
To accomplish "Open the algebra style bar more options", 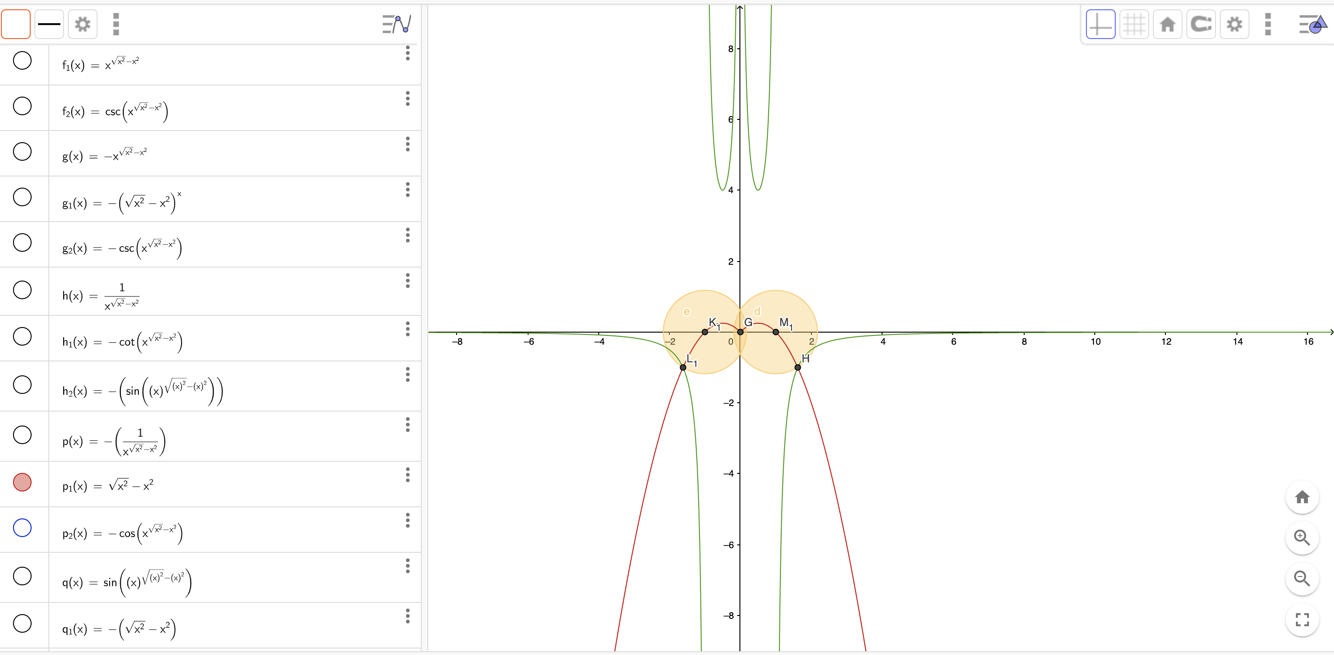I will (x=116, y=24).
